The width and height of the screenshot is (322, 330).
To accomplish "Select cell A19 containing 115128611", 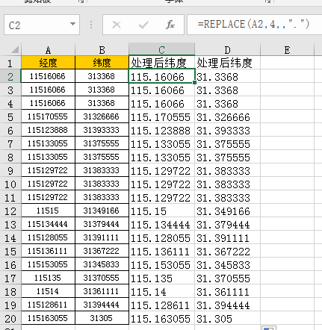I will (48, 305).
